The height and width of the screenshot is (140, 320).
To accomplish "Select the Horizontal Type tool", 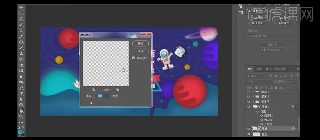I will tap(21, 94).
